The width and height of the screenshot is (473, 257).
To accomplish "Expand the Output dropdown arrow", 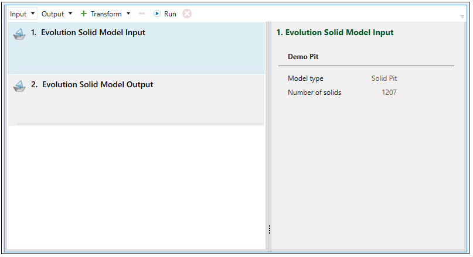I will coord(70,13).
